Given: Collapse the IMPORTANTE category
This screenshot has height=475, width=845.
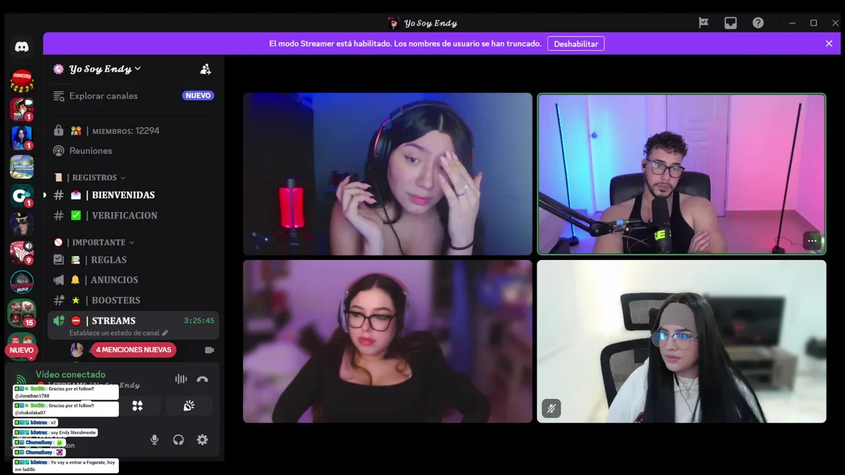Looking at the screenshot, I should click(94, 243).
